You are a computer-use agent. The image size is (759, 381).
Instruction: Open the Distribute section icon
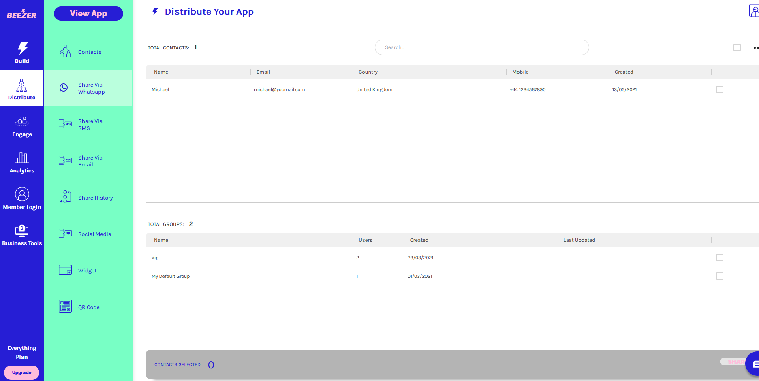tap(21, 85)
